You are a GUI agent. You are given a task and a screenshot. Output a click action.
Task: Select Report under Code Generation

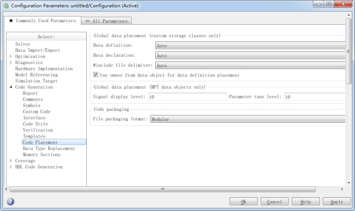30,93
